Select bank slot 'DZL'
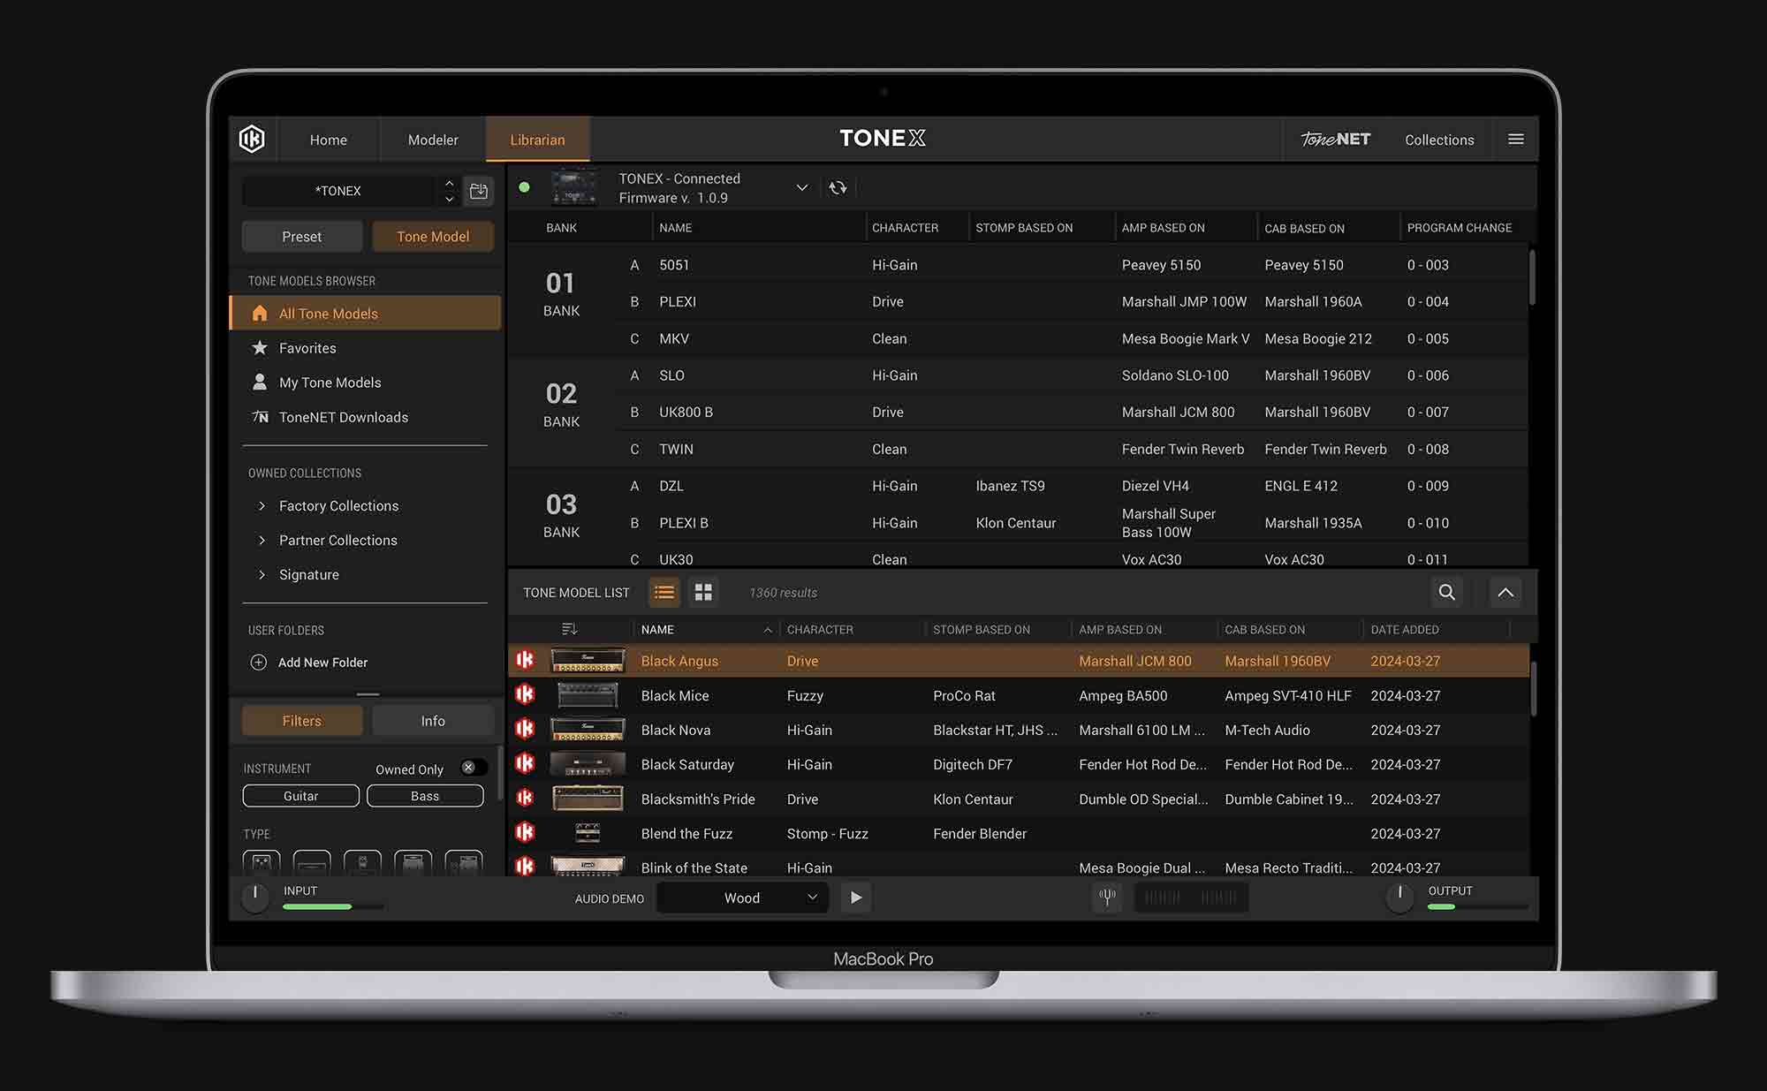The height and width of the screenshot is (1091, 1767). pyautogui.click(x=1071, y=486)
